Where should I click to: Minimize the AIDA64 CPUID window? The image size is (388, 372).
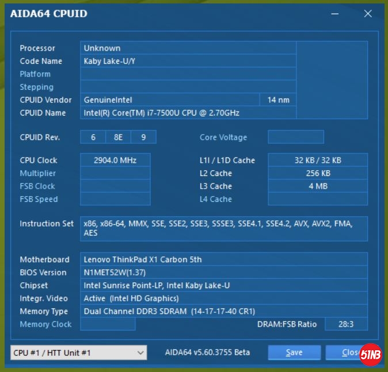point(336,14)
